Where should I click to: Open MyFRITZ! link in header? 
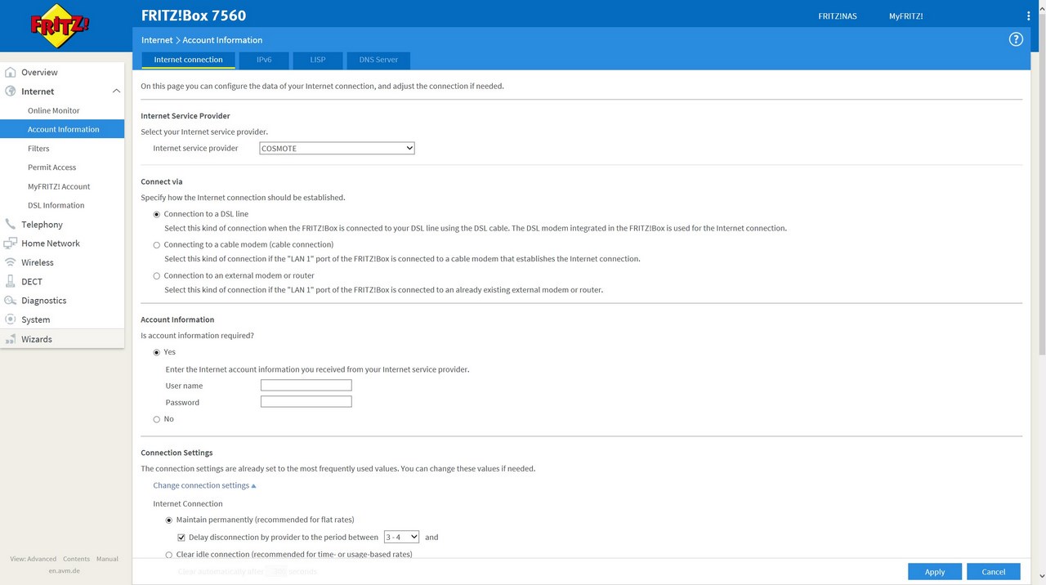[x=906, y=16]
